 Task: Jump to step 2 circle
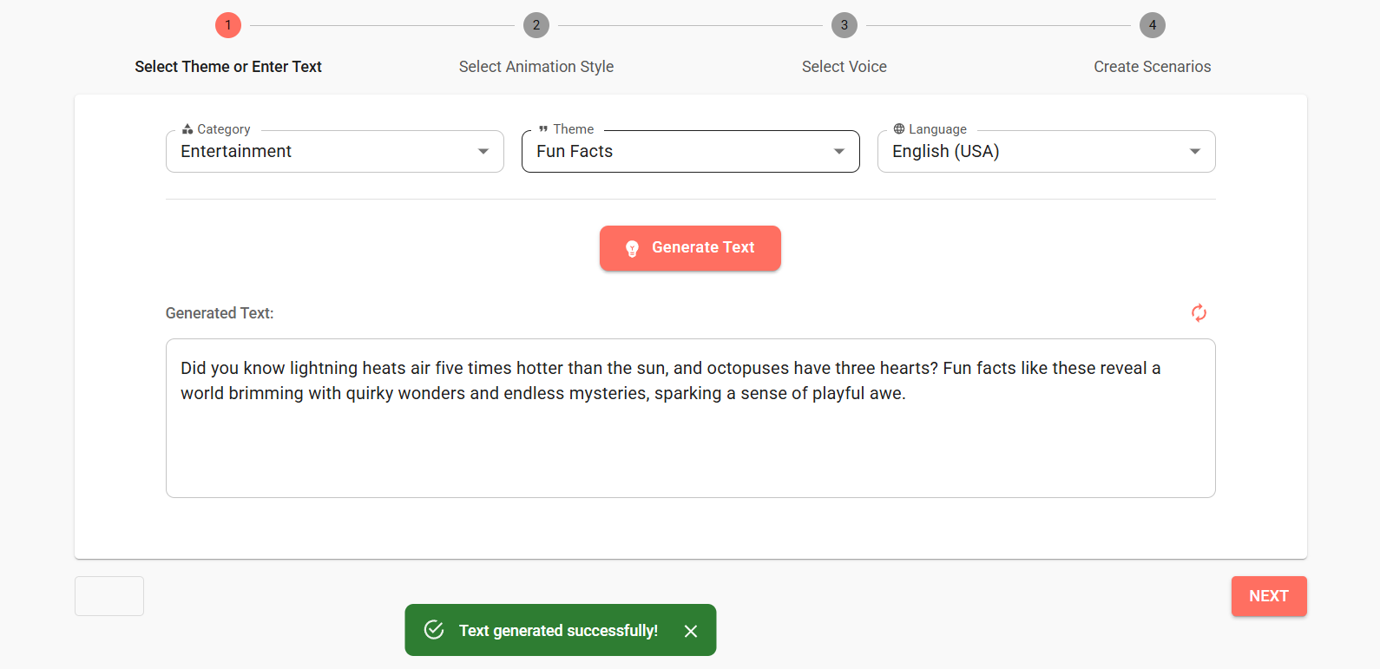[536, 25]
